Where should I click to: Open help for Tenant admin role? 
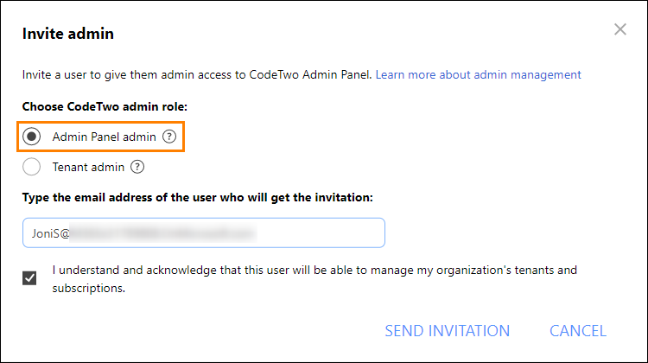[137, 167]
